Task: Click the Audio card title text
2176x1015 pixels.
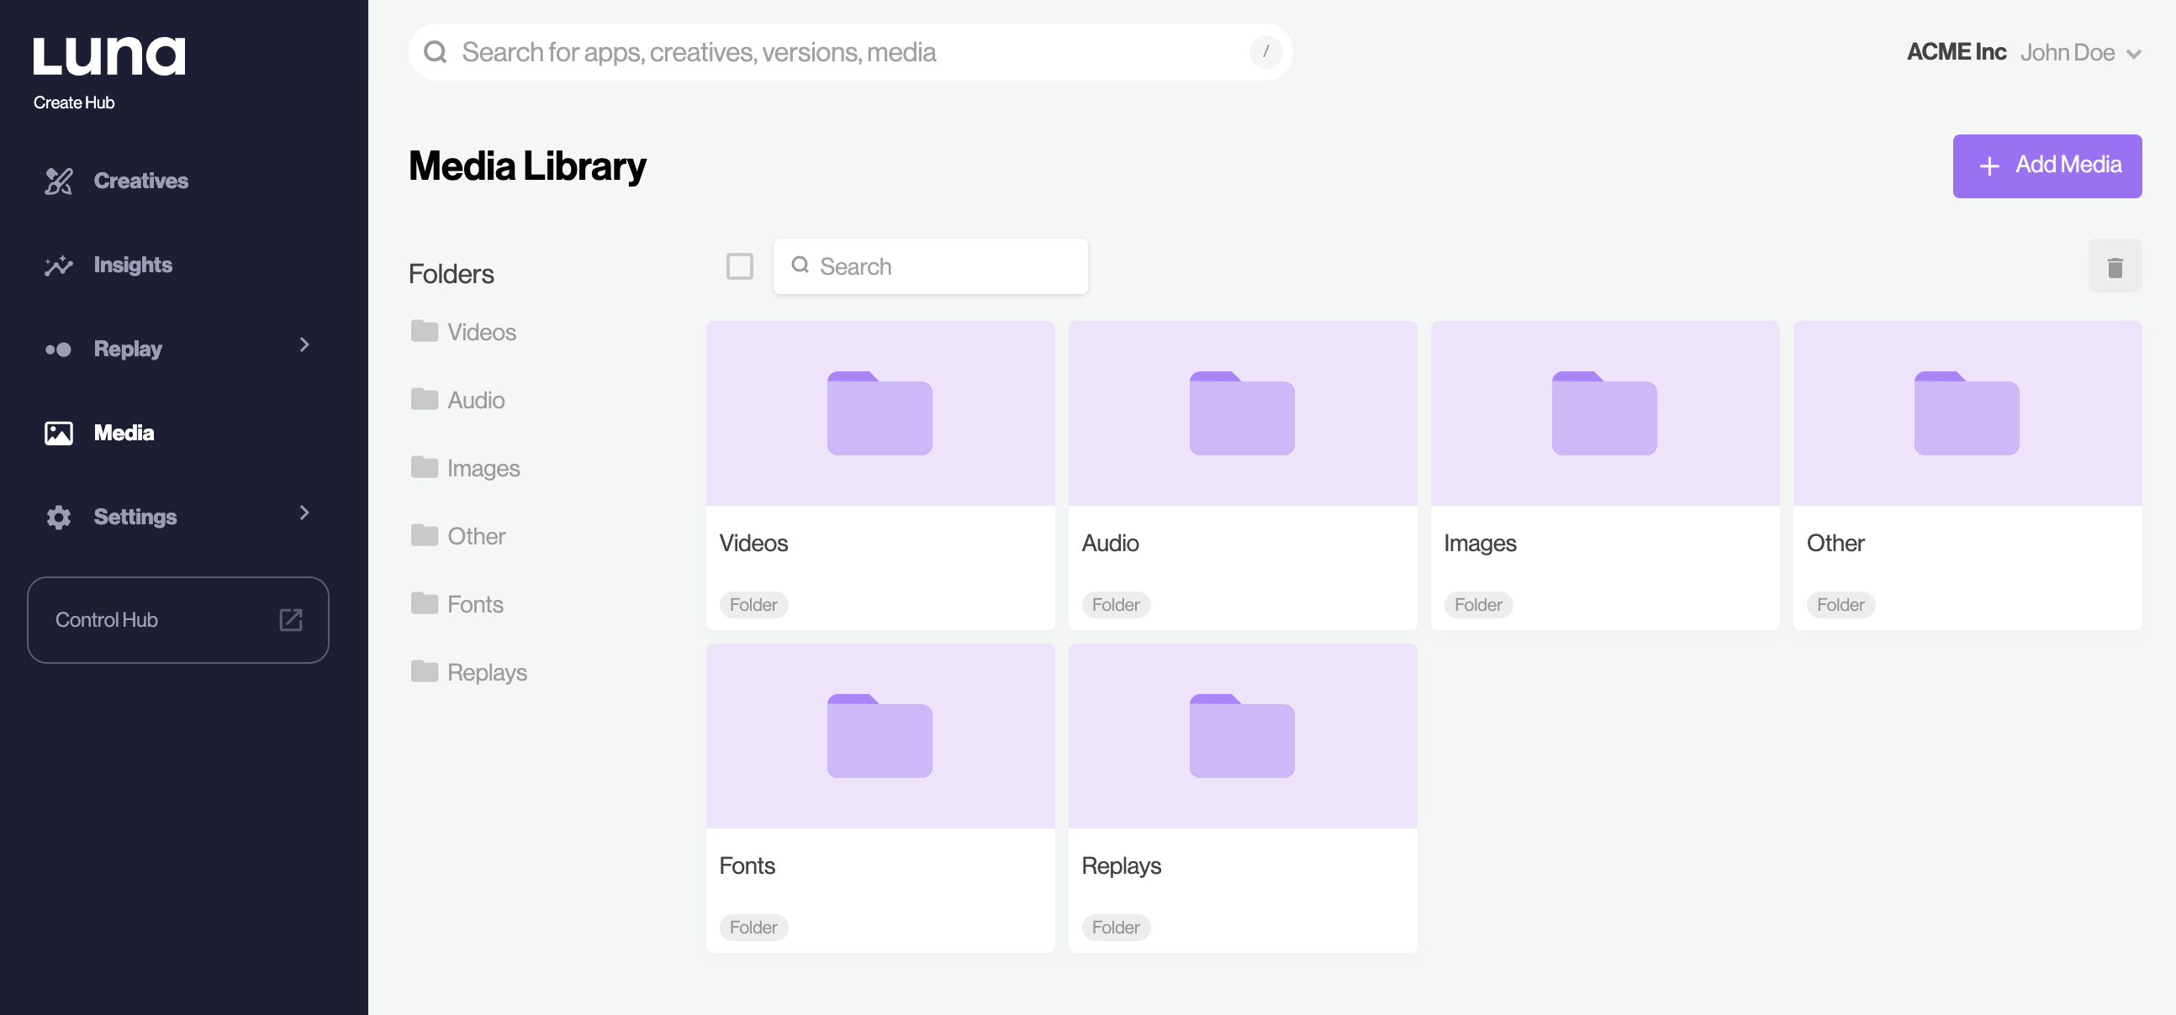Action: [1111, 544]
